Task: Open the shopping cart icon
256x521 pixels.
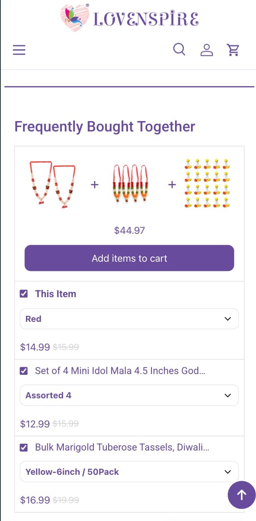Action: [232, 50]
